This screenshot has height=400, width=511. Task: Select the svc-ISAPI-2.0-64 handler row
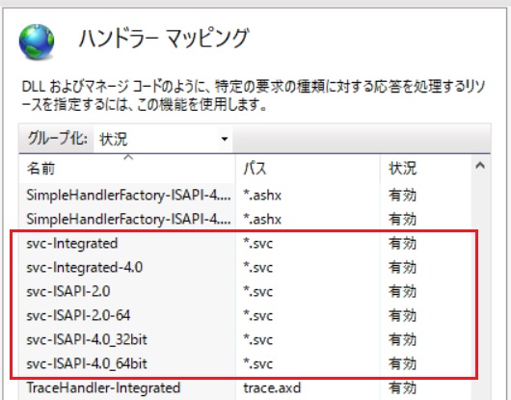coord(245,315)
